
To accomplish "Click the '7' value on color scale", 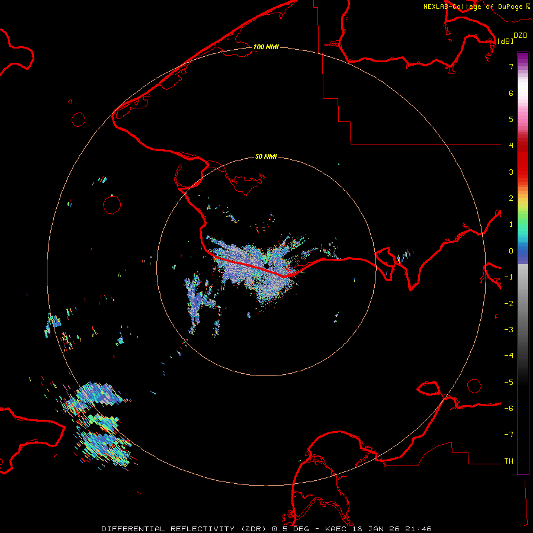I will point(511,67).
